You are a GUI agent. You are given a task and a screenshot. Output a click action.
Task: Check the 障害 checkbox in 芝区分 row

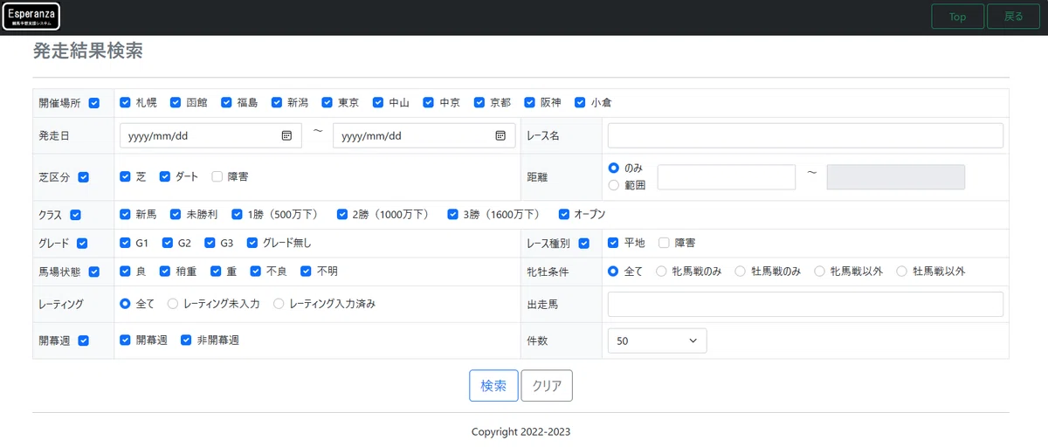(x=217, y=176)
